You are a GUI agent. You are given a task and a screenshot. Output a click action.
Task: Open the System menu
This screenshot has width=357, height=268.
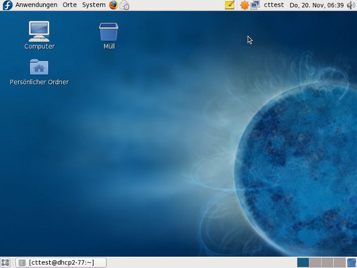pos(93,5)
